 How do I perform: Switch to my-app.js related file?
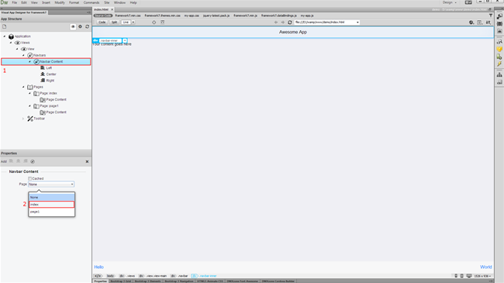tap(307, 16)
